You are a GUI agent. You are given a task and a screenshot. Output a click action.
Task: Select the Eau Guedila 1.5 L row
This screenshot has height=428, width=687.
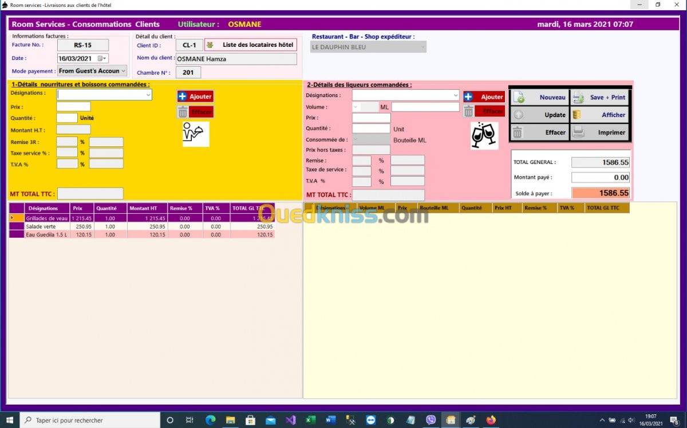click(x=141, y=234)
